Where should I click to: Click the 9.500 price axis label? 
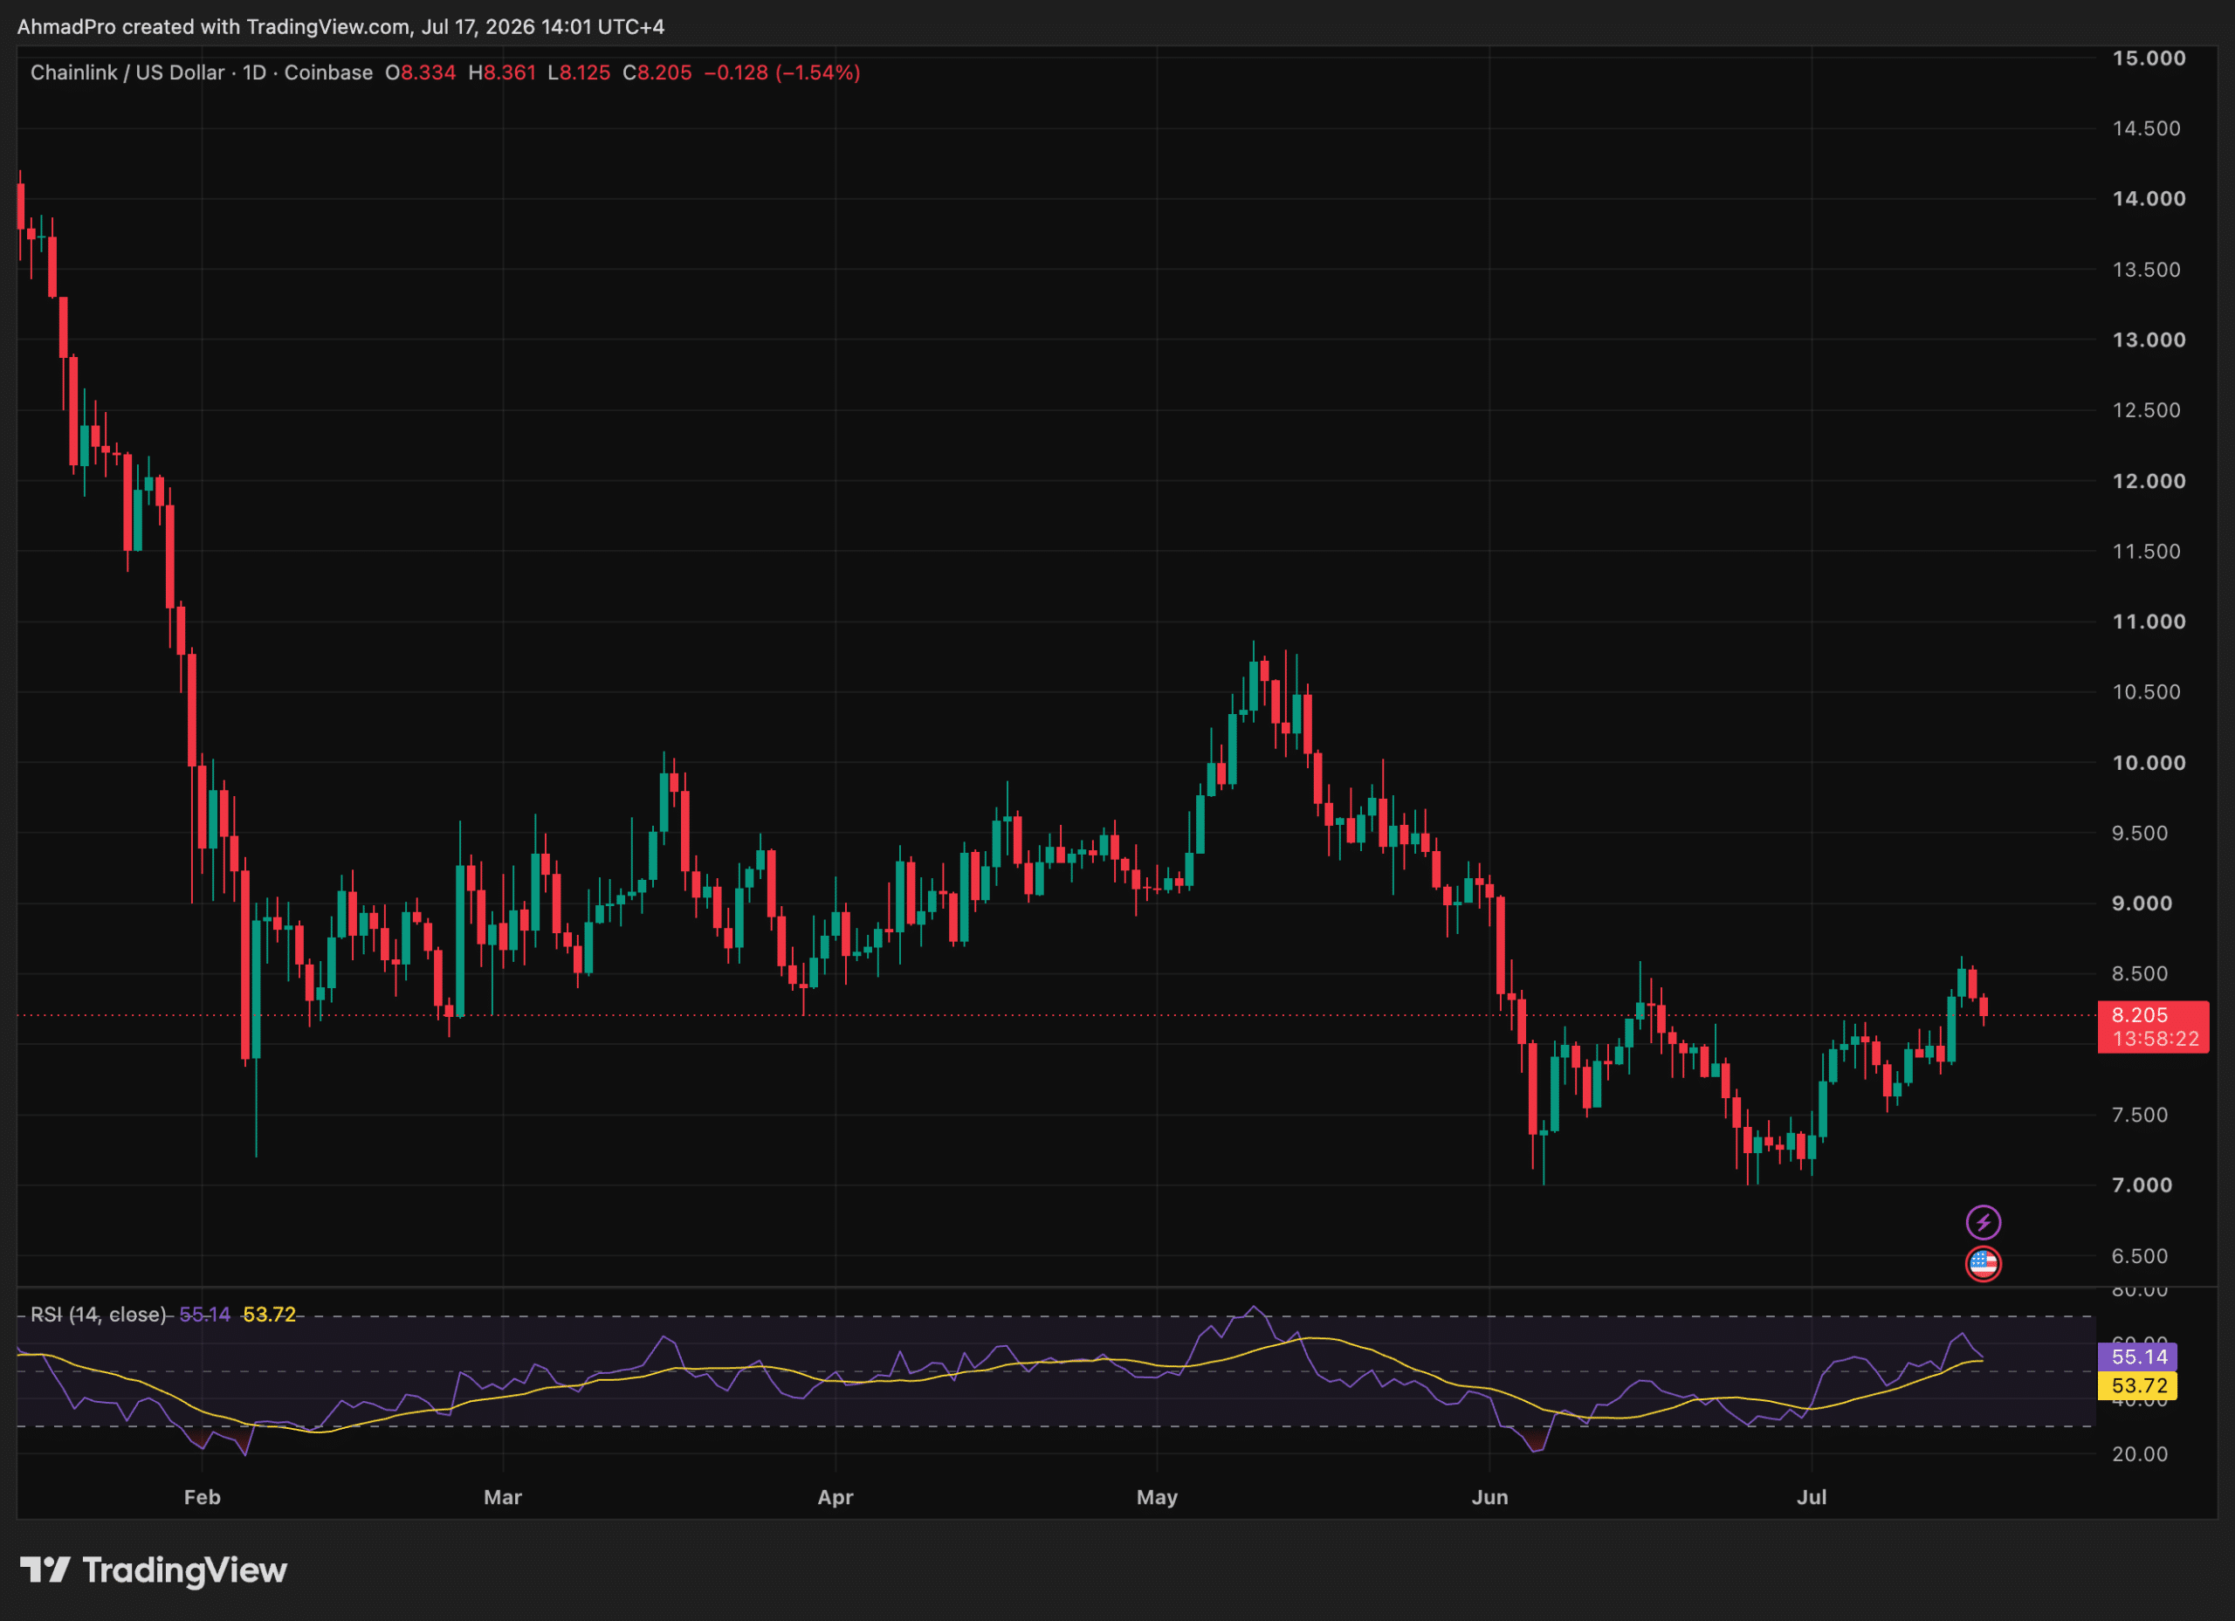pos(2142,833)
